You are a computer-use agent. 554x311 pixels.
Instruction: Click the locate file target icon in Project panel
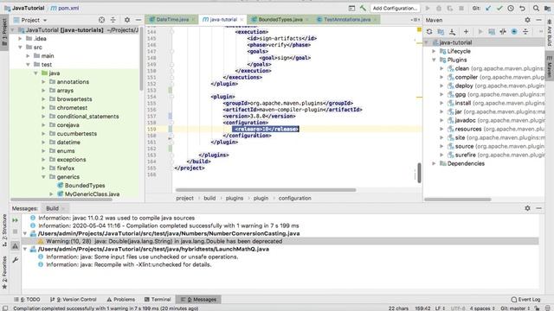(102, 20)
